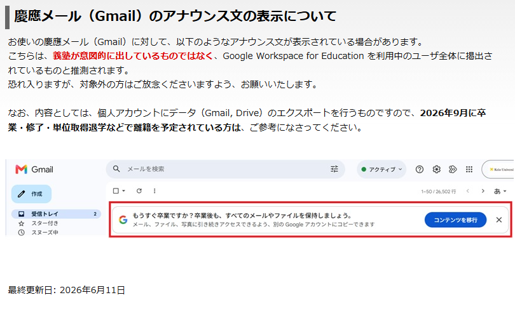This screenshot has width=515, height=309.
Task: Click the search magnifier icon
Action: pos(116,169)
